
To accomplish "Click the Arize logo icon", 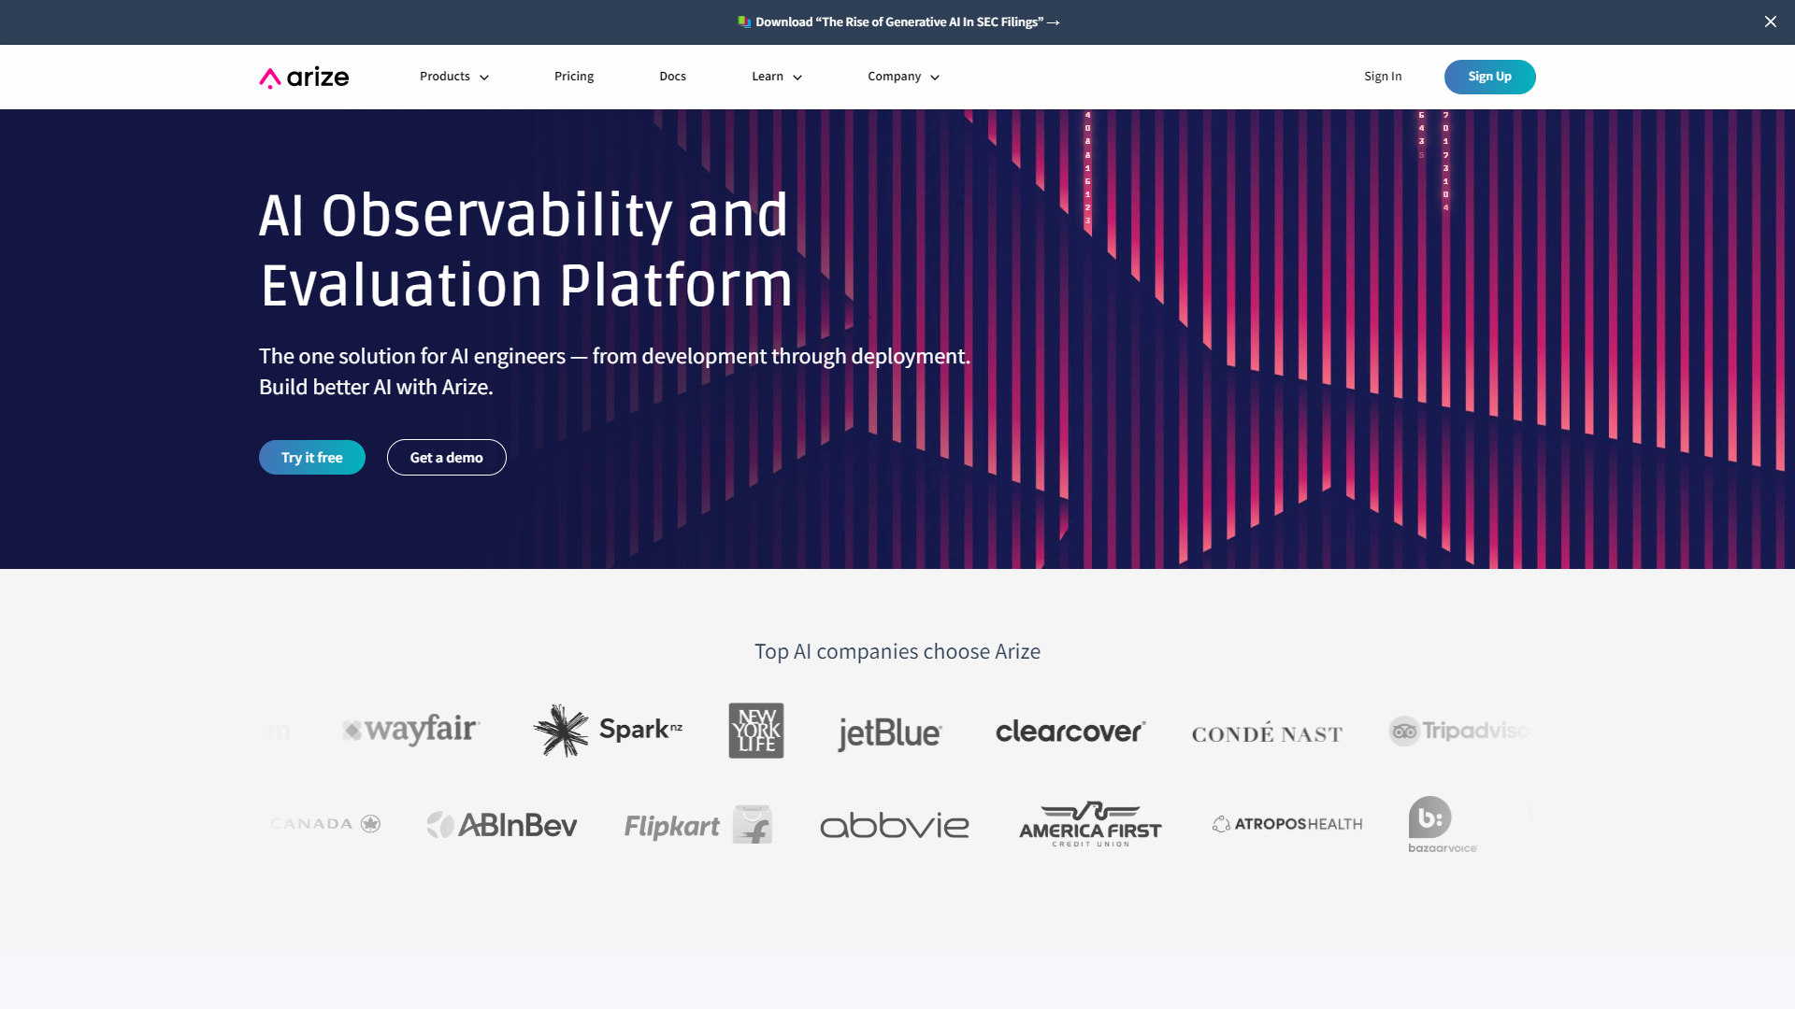I will pos(268,77).
